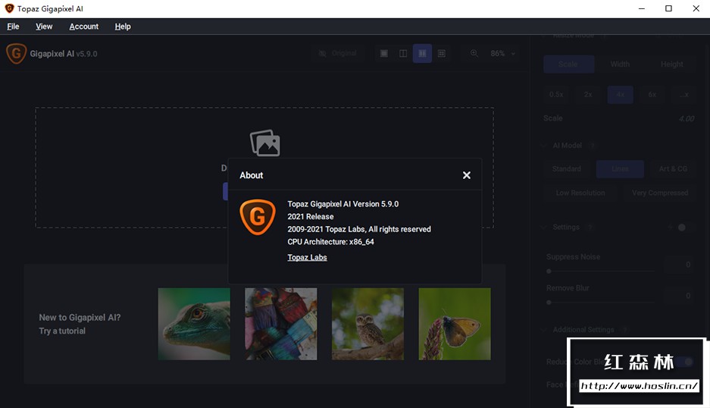Collapse the Settings section
The image size is (710, 408).
543,227
